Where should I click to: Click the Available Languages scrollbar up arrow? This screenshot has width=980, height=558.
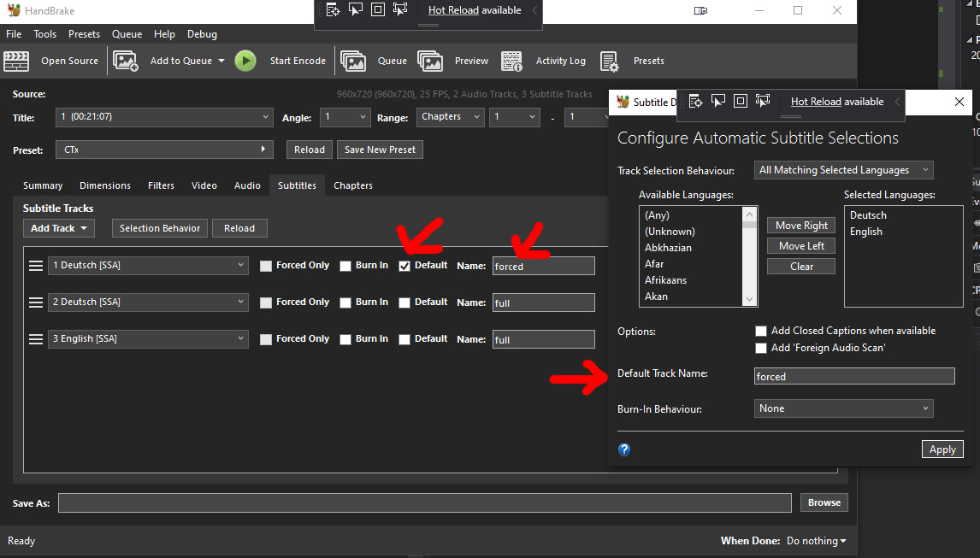tap(749, 214)
